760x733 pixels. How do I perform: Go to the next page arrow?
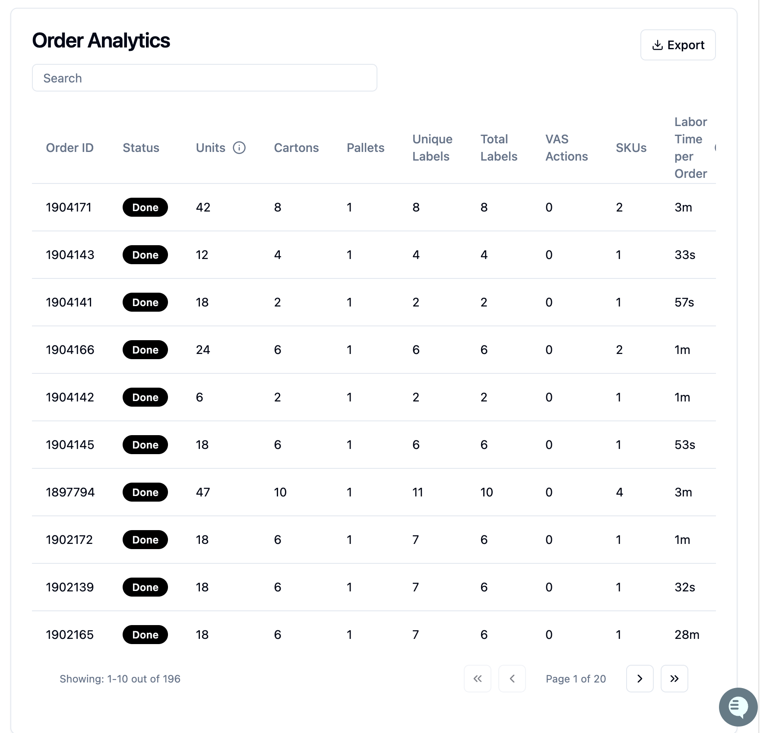pos(640,679)
